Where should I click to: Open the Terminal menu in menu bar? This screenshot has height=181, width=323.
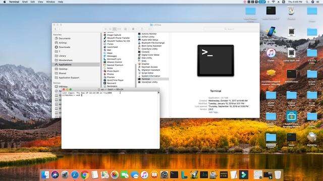(14, 2)
